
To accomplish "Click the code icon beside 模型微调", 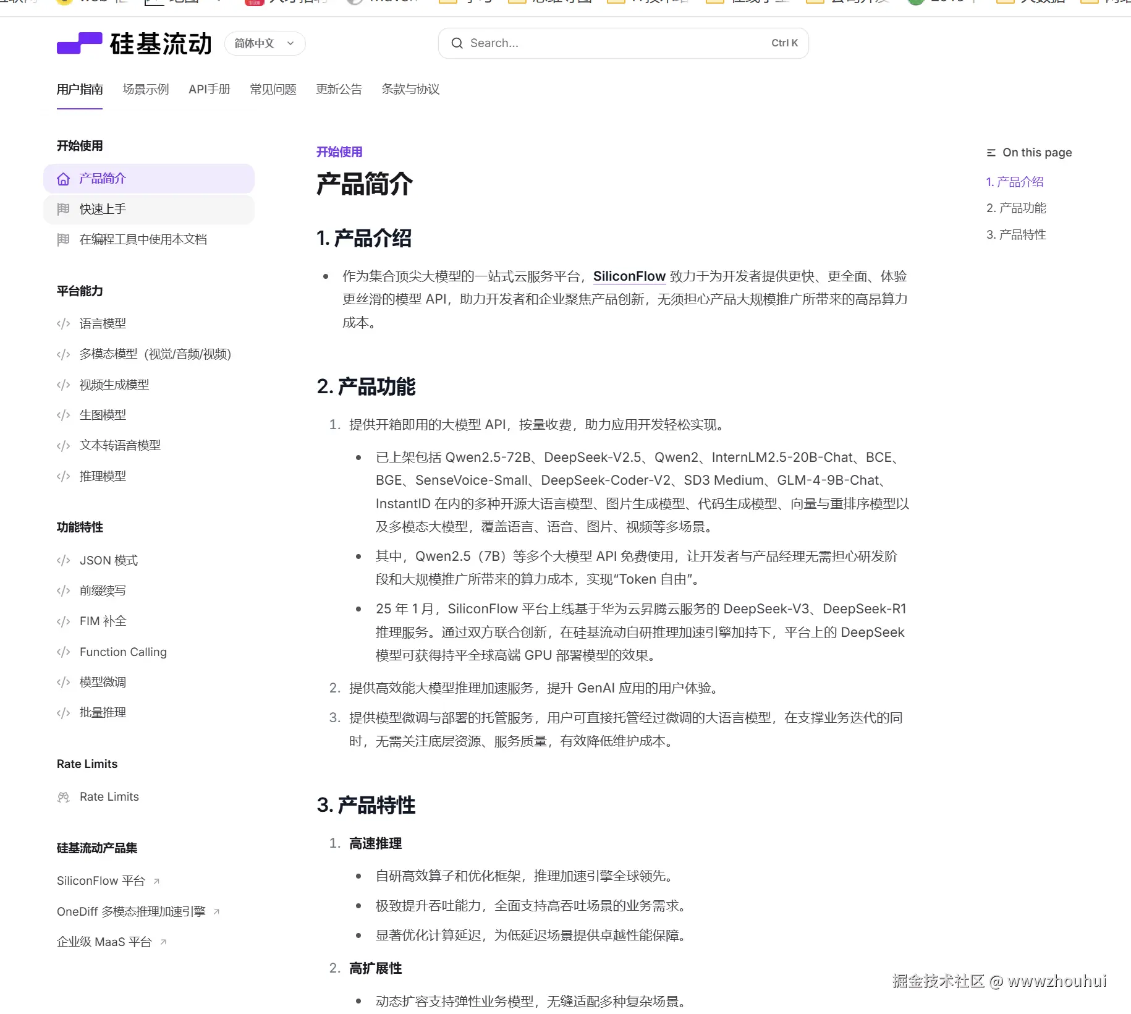I will 63,682.
